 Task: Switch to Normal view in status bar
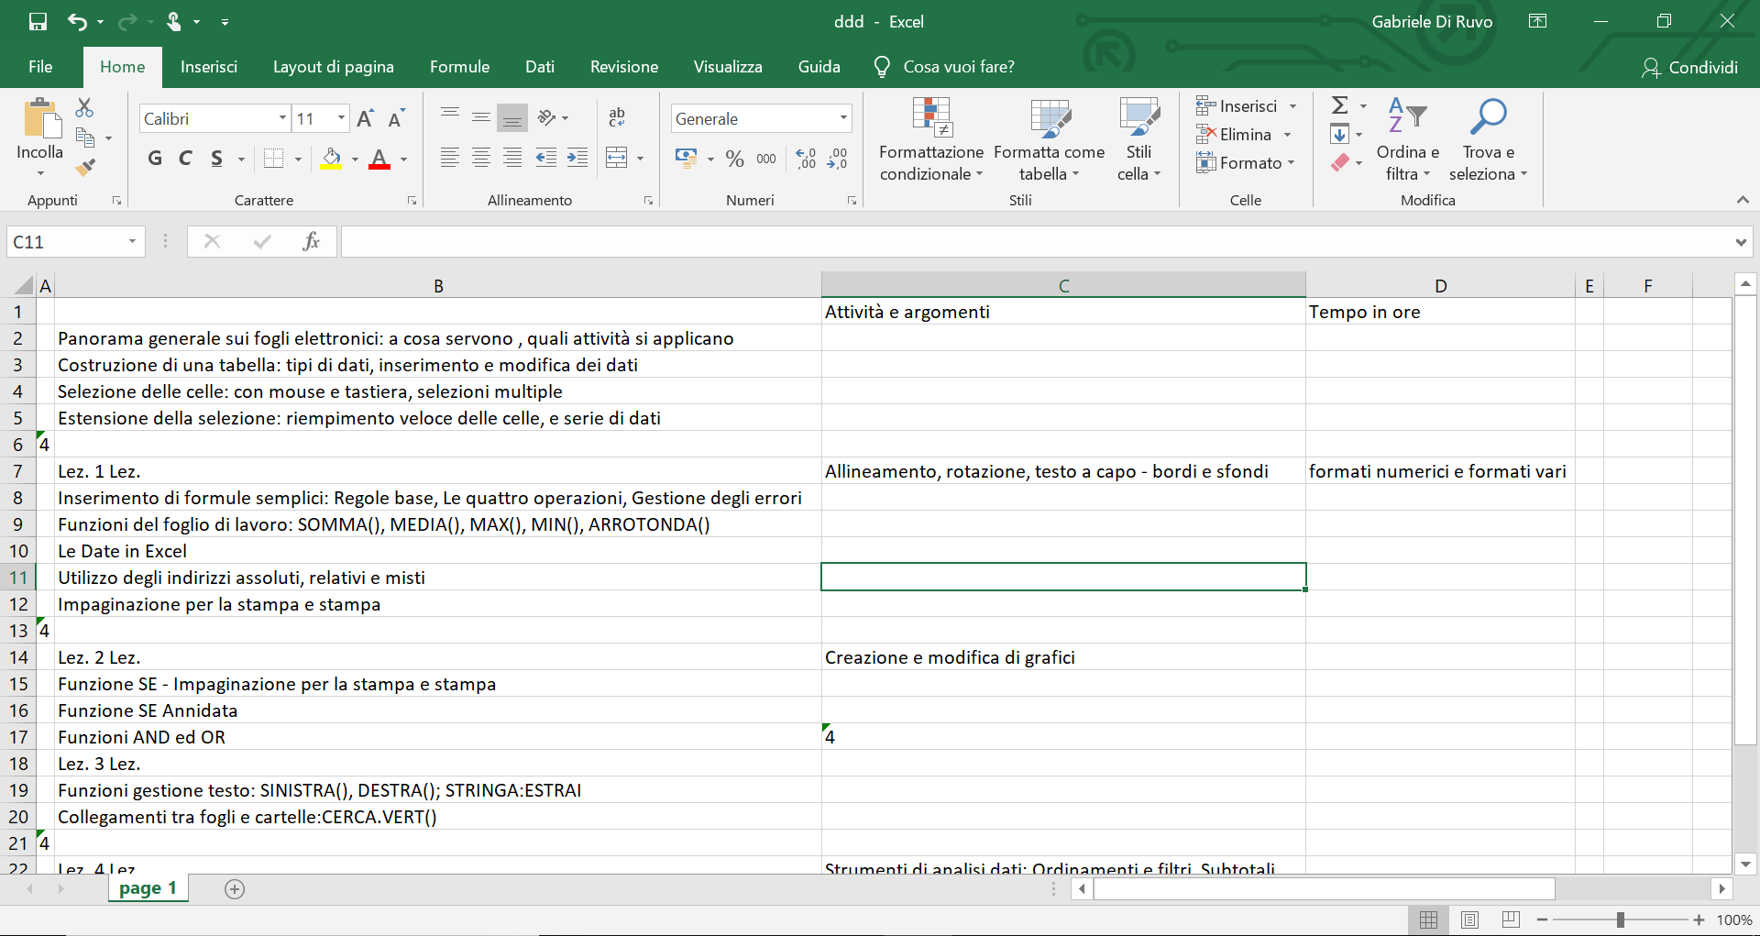click(1428, 919)
